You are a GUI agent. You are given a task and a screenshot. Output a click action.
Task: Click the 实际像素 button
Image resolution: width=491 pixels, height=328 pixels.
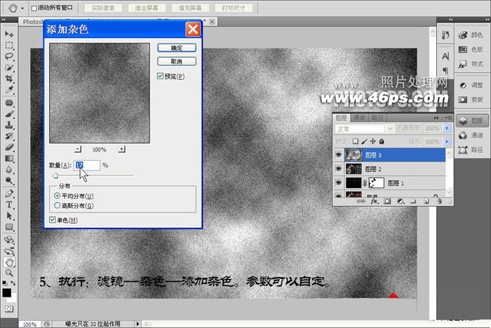[x=103, y=8]
